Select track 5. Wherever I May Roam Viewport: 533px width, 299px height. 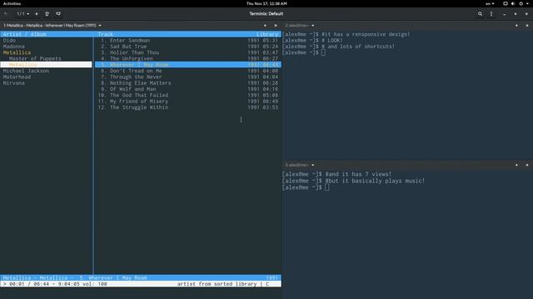point(188,65)
